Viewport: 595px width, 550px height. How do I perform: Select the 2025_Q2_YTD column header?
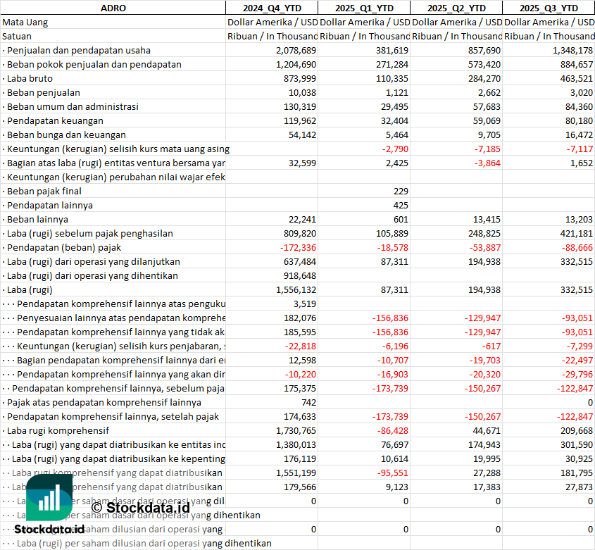point(456,8)
